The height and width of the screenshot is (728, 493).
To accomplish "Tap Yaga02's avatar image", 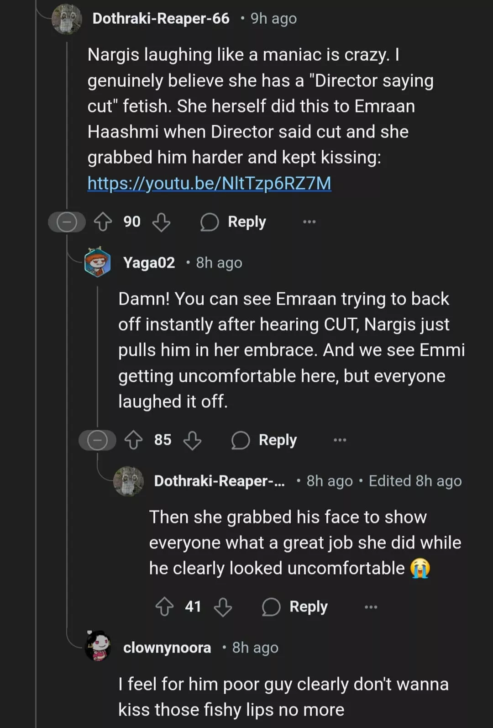I will (x=98, y=263).
